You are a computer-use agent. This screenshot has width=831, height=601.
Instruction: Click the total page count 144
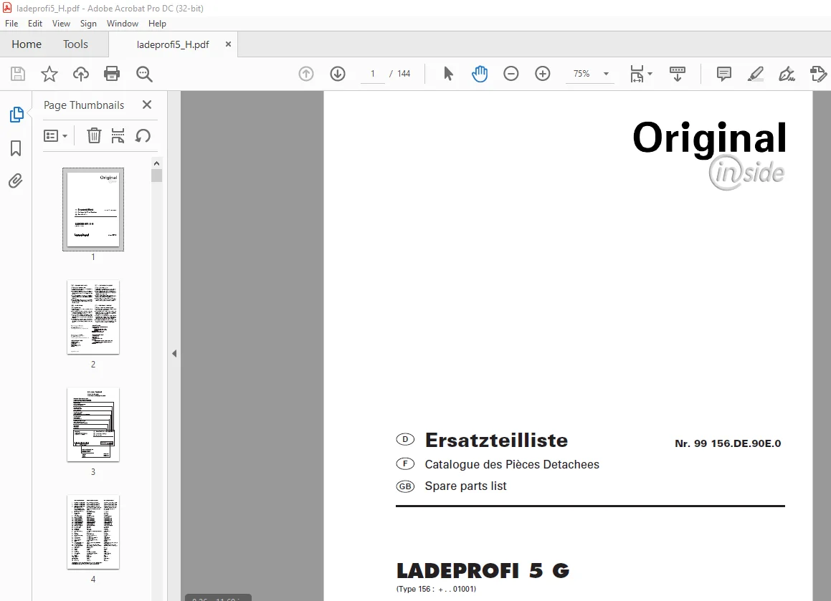point(404,74)
